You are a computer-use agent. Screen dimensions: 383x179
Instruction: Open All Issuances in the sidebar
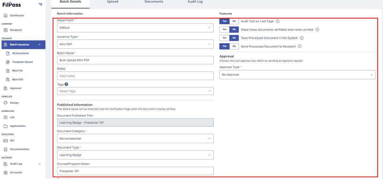pos(20,53)
